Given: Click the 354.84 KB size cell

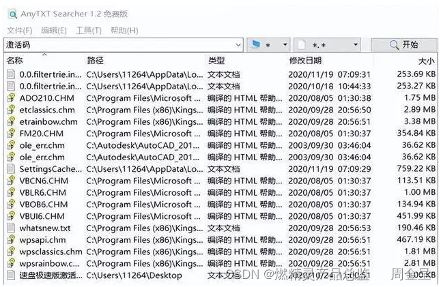Looking at the screenshot, I should point(416,133).
